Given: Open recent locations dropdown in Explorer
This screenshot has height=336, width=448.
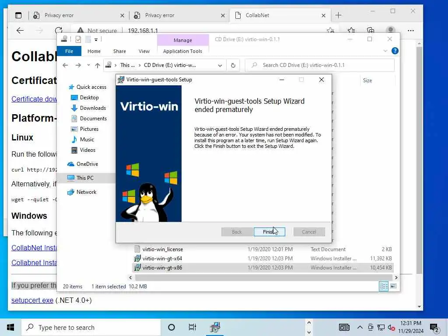Looking at the screenshot, I should [88, 65].
